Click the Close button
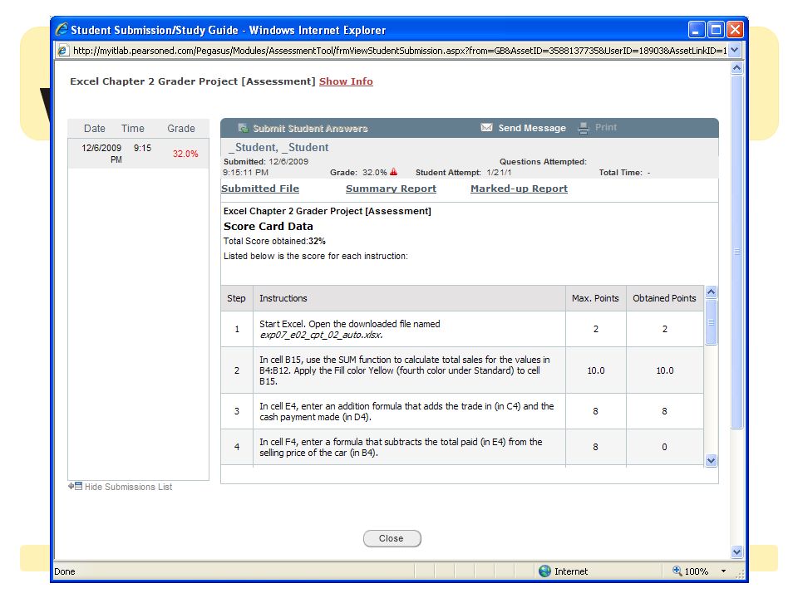The height and width of the screenshot is (598, 798). [x=392, y=538]
